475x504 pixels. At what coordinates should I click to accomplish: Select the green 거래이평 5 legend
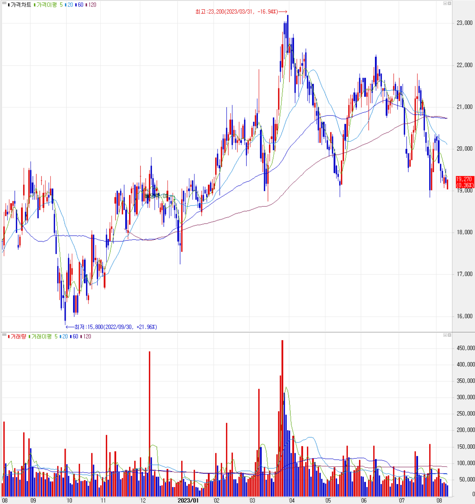(x=43, y=336)
